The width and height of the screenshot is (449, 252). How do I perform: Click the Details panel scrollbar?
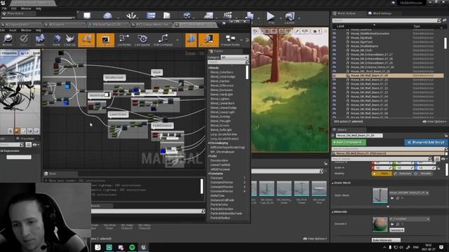click(446, 169)
